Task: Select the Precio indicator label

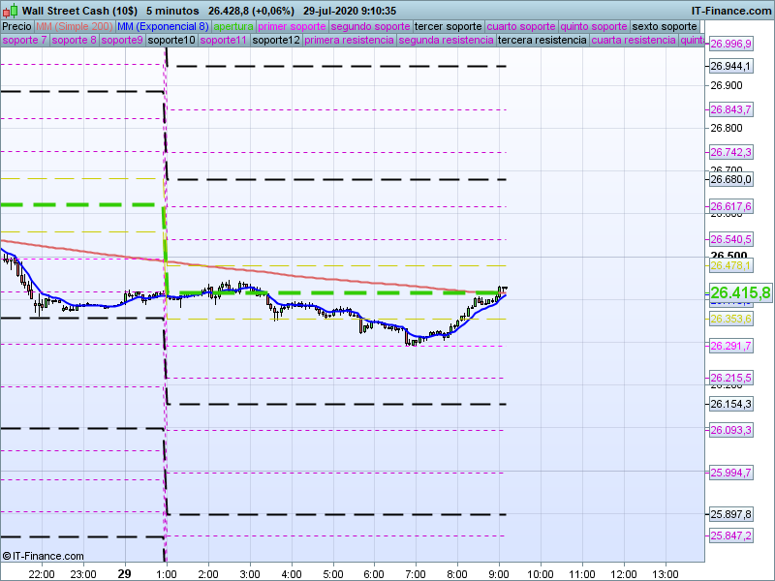Action: coord(15,26)
